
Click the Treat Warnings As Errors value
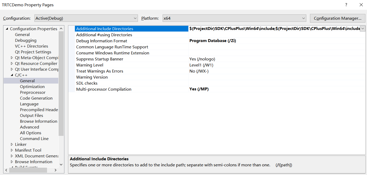[x=199, y=71]
